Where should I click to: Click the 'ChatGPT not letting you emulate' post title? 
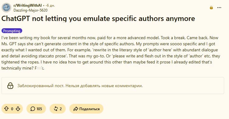tap(98, 19)
